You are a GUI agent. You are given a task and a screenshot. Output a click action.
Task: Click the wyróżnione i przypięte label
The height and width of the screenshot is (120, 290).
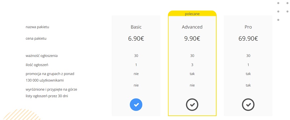[51, 93]
